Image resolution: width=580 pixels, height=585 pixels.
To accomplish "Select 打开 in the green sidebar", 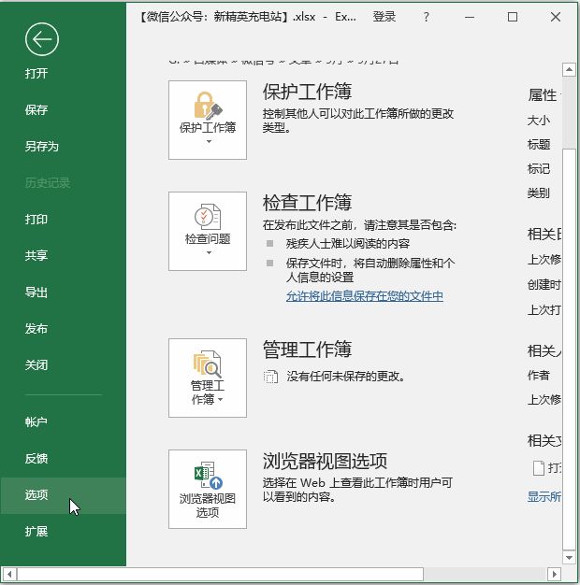I will (x=36, y=73).
